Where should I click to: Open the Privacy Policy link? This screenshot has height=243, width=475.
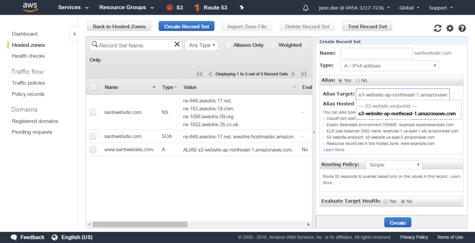coord(414,237)
